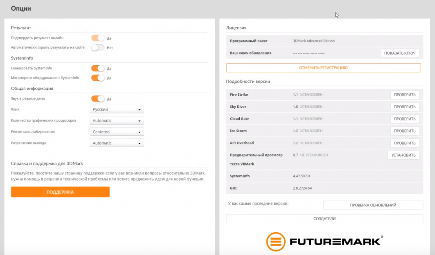Click the 'НЕ УСТАНОВЛЕН' status for VRMark
The height and width of the screenshot is (255, 435).
314,155
